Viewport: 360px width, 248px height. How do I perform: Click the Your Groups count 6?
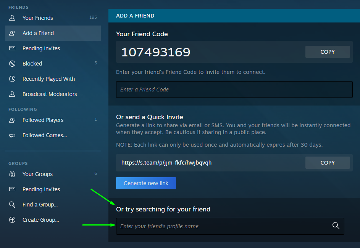[x=96, y=173]
